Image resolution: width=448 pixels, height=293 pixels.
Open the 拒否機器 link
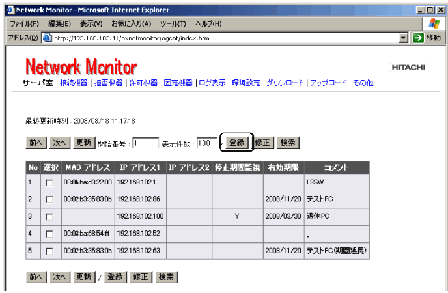point(108,83)
